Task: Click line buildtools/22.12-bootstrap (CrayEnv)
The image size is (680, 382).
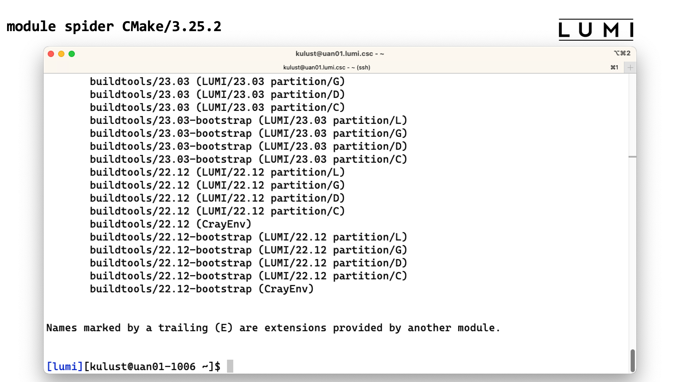Action: click(202, 289)
